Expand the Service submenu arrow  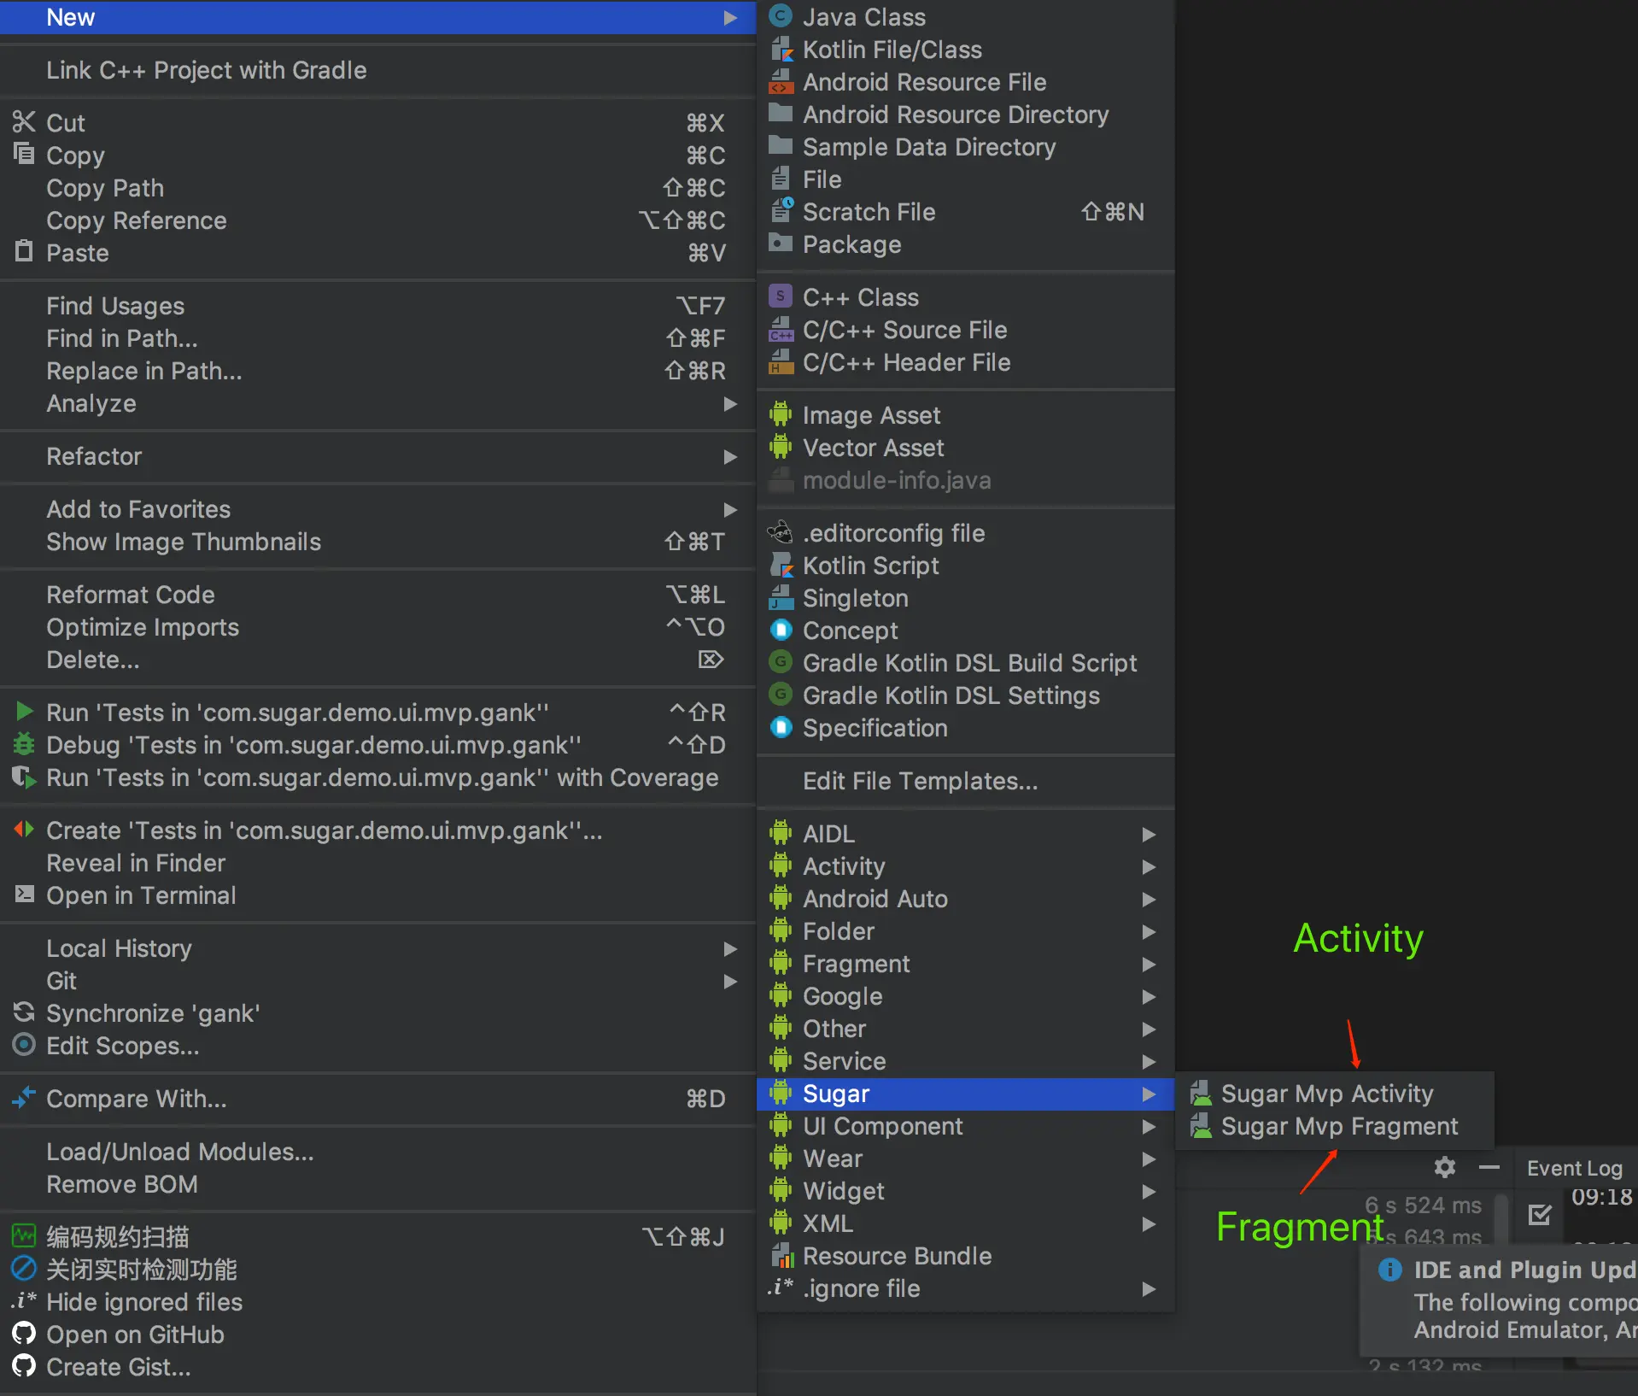1149,1061
